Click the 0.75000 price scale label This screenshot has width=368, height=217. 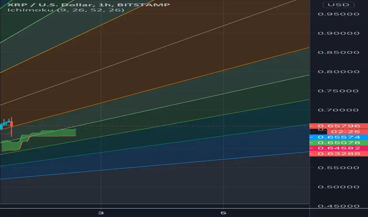point(338,91)
